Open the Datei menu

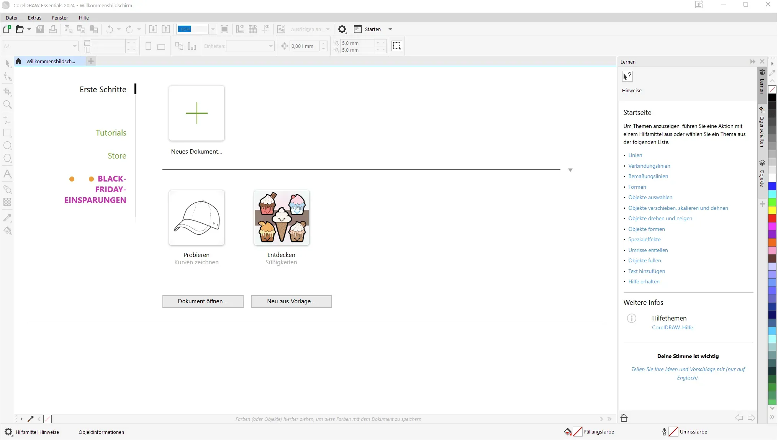[11, 18]
